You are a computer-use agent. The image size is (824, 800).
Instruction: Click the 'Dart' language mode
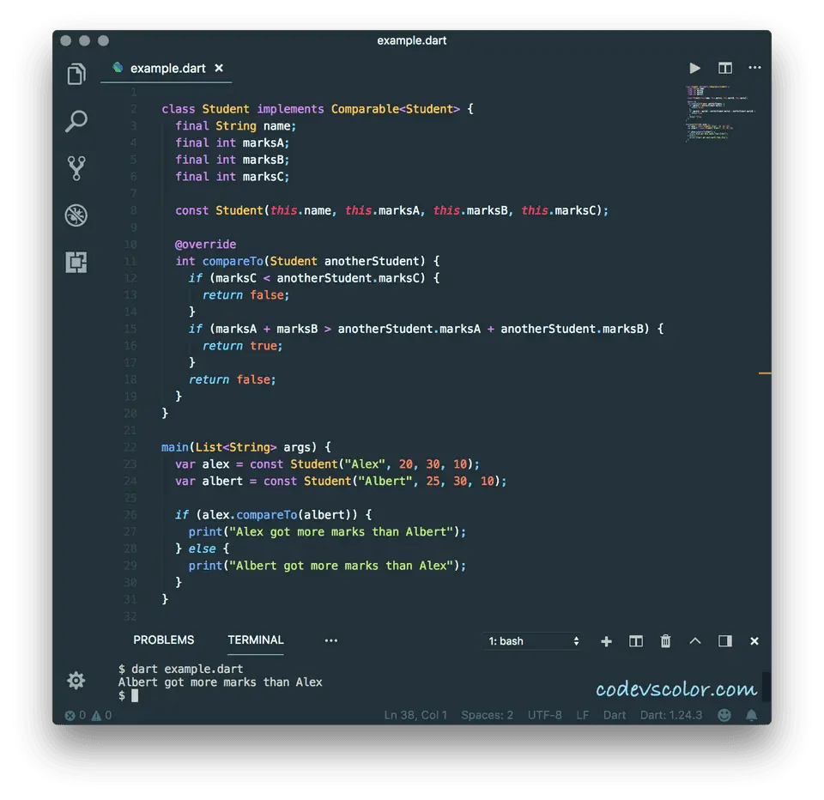click(615, 715)
